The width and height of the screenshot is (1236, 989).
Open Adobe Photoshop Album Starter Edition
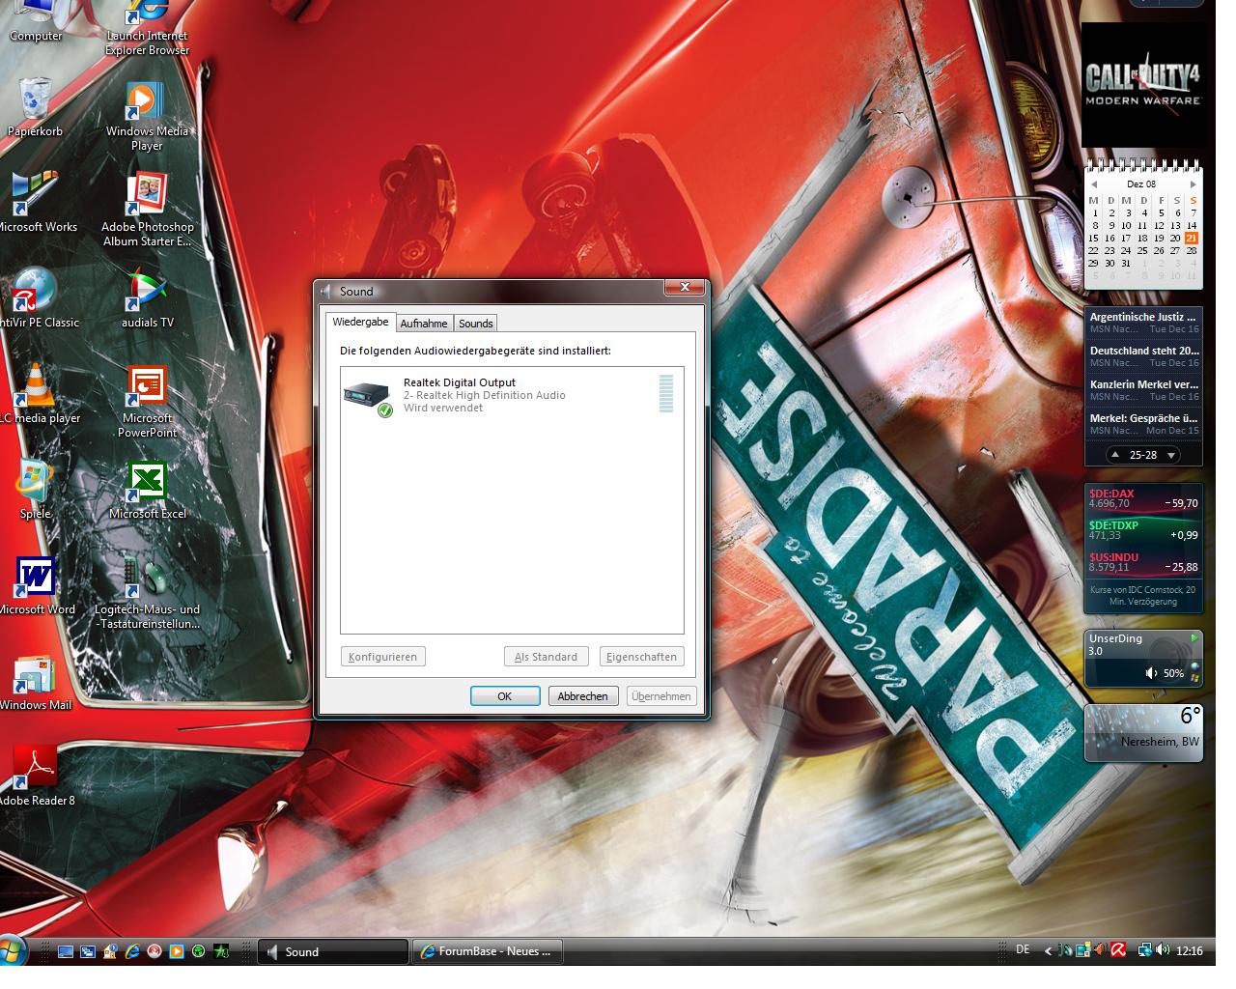pyautogui.click(x=147, y=209)
